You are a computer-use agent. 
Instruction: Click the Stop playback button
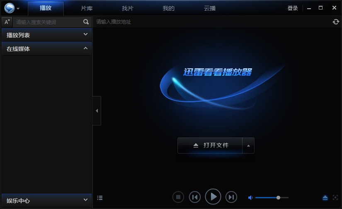pyautogui.click(x=178, y=197)
